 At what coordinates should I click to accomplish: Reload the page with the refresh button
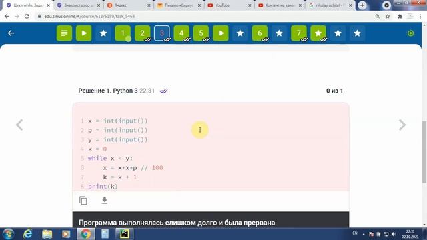27,16
